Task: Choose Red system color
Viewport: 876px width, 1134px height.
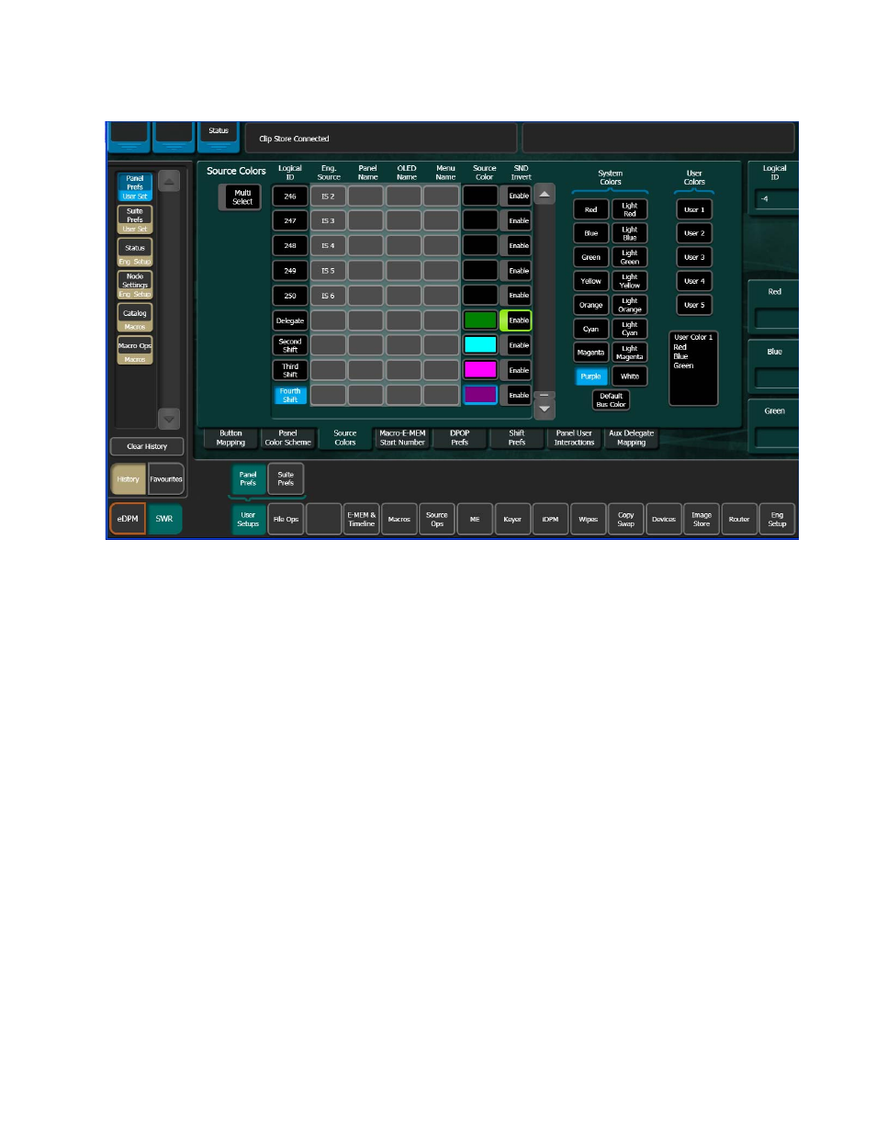Action: [x=590, y=209]
